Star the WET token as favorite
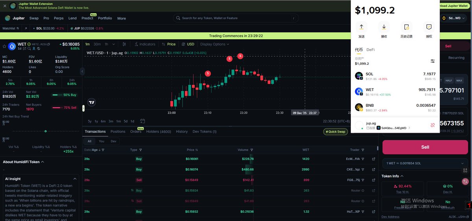The height and width of the screenshot is (221, 472). point(5,46)
